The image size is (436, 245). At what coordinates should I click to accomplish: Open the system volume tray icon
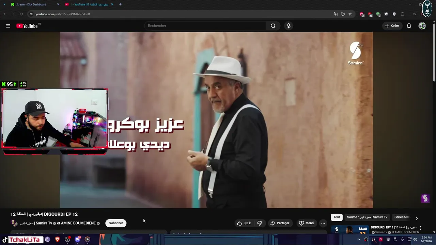tap(415, 240)
